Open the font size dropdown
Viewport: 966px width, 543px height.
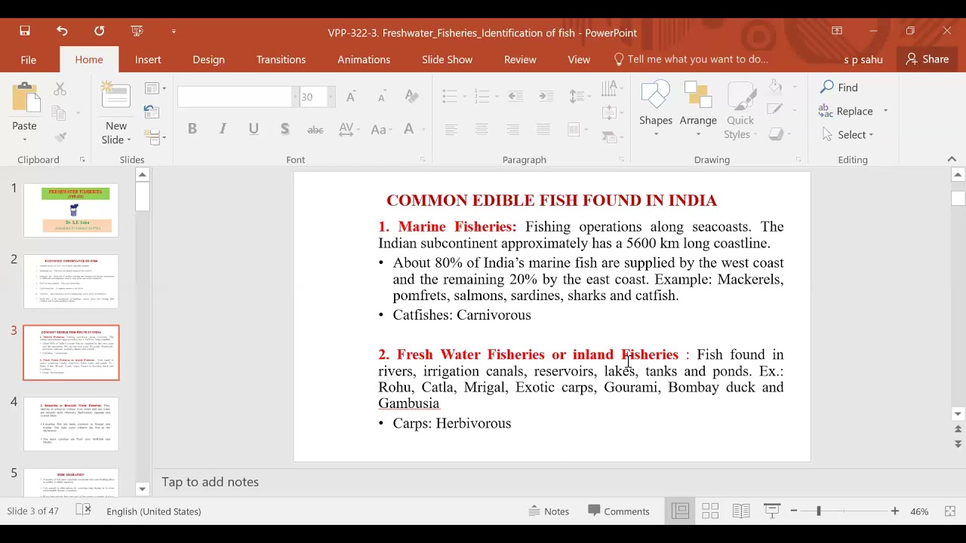[x=331, y=97]
